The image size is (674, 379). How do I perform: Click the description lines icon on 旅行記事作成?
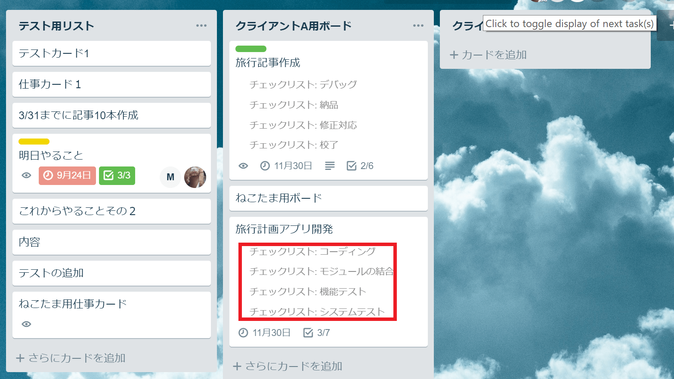[330, 166]
